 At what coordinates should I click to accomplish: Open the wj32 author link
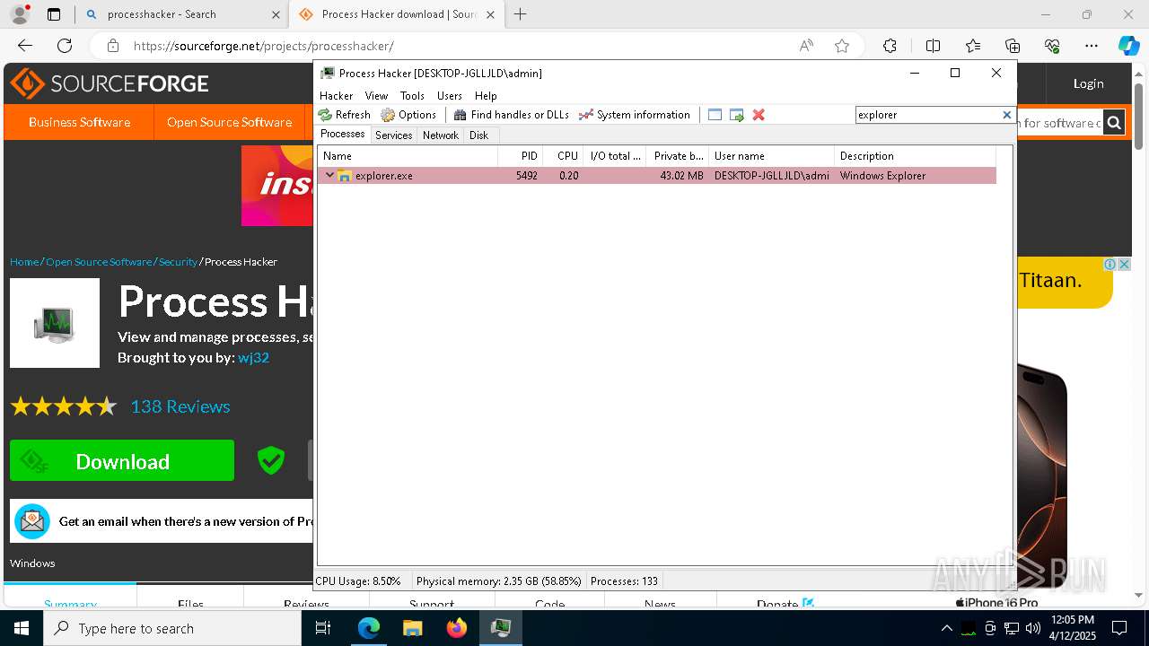[253, 357]
